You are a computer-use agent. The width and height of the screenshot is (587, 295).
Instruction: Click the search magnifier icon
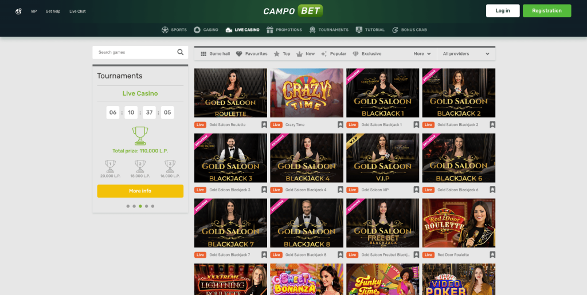pyautogui.click(x=181, y=52)
